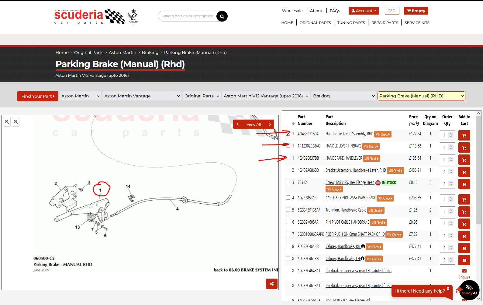Open the HANDBRAKE HANDLEVER part link
Screen dimensions: 483x305
[343, 158]
